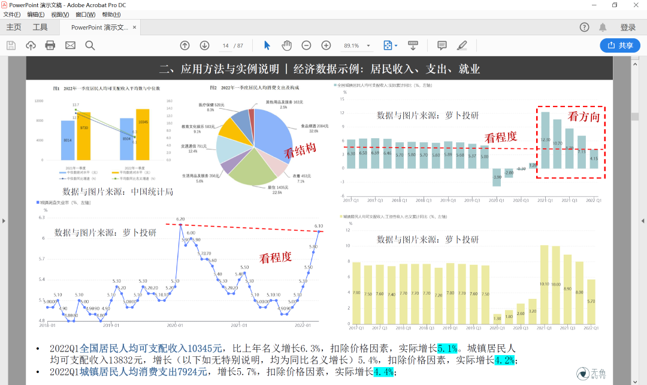
Task: Click highlighted text 5.1%
Action: [x=448, y=349]
